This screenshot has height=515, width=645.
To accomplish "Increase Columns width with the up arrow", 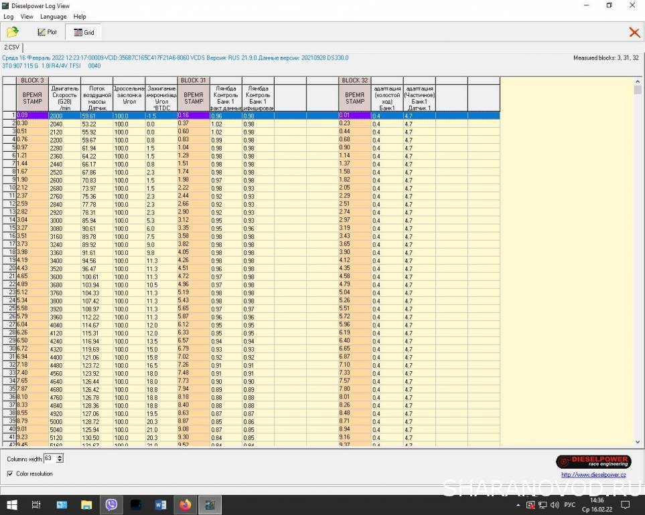I will coord(60,456).
